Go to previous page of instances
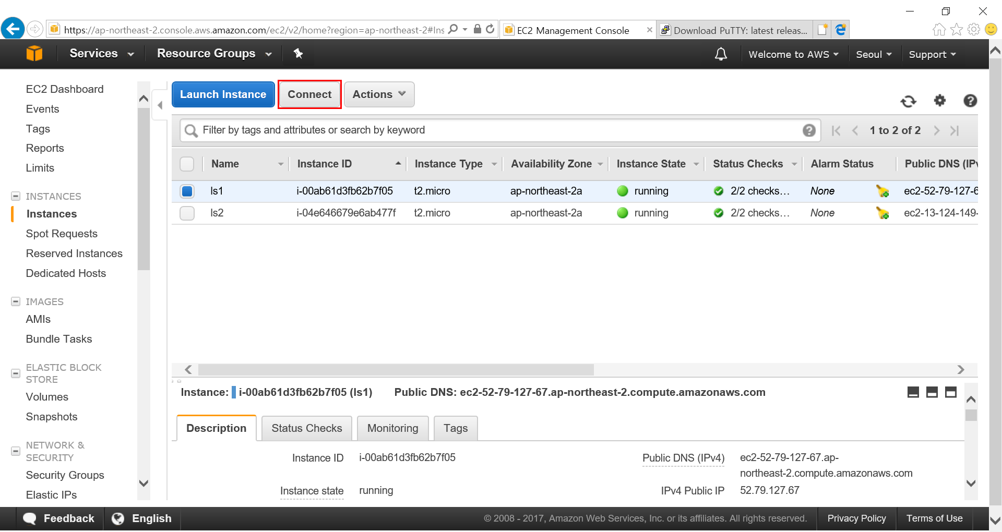 855,131
